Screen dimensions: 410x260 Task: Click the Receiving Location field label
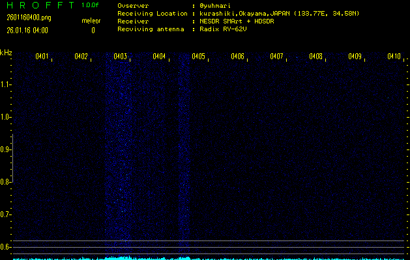pos(153,14)
